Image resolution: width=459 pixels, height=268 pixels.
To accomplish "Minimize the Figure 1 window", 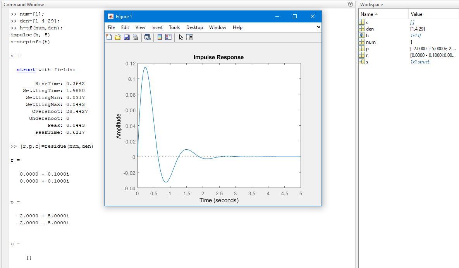I will pos(277,16).
